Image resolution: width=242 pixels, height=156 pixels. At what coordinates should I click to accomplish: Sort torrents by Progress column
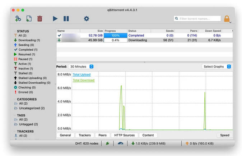pyautogui.click(x=116, y=31)
